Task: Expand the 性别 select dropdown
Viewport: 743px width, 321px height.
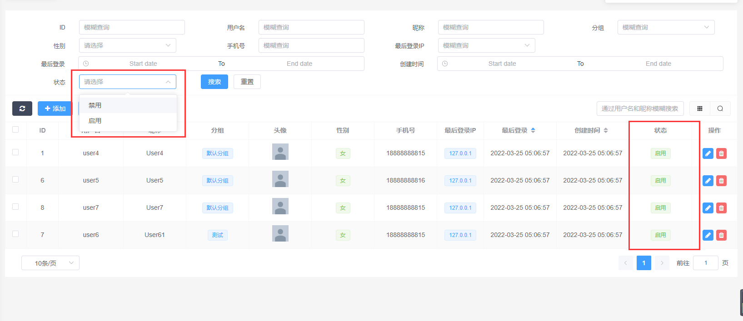Action: tap(127, 45)
